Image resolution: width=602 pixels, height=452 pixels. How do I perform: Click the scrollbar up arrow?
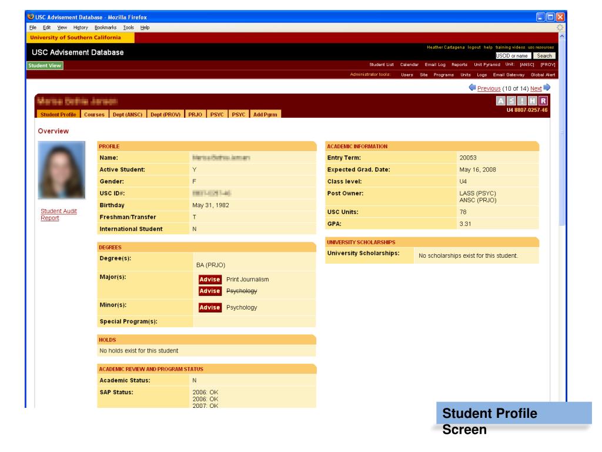click(x=562, y=36)
